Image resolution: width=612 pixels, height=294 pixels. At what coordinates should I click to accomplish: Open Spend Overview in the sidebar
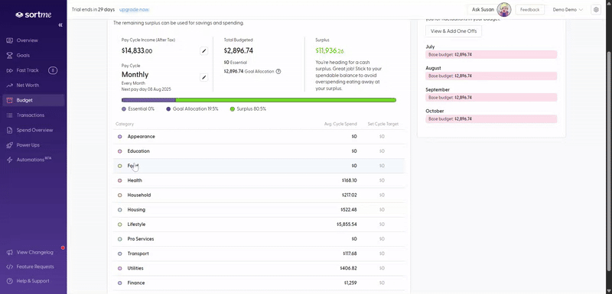[33, 130]
